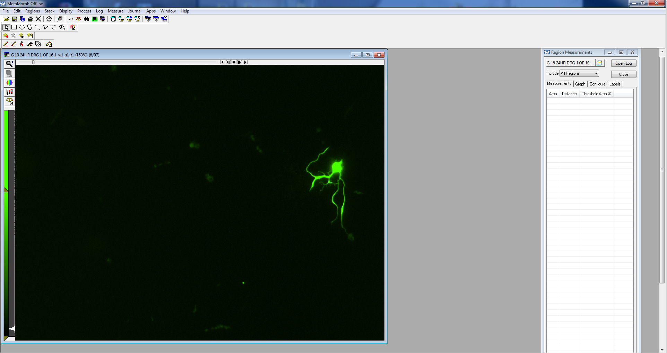
Task: Click the auto-trace region plus tool
Action: [x=62, y=27]
